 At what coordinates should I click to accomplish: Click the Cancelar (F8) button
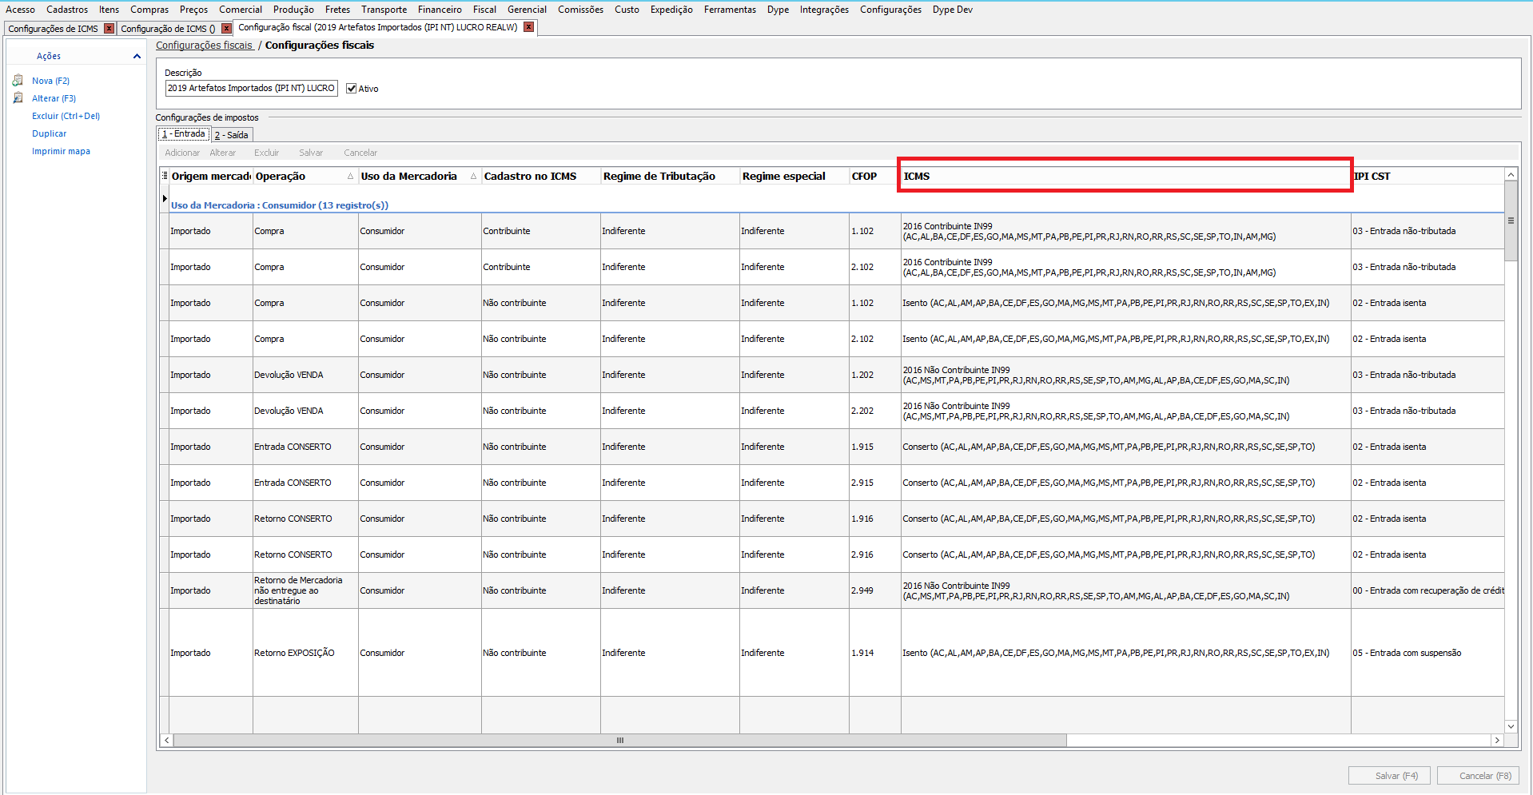[x=1478, y=776]
